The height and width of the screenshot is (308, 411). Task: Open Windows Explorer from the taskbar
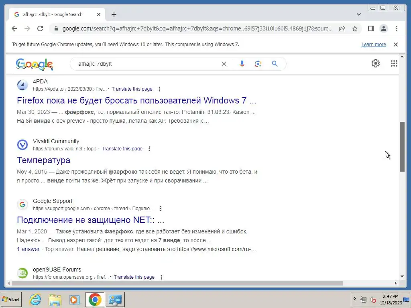click(x=55, y=299)
